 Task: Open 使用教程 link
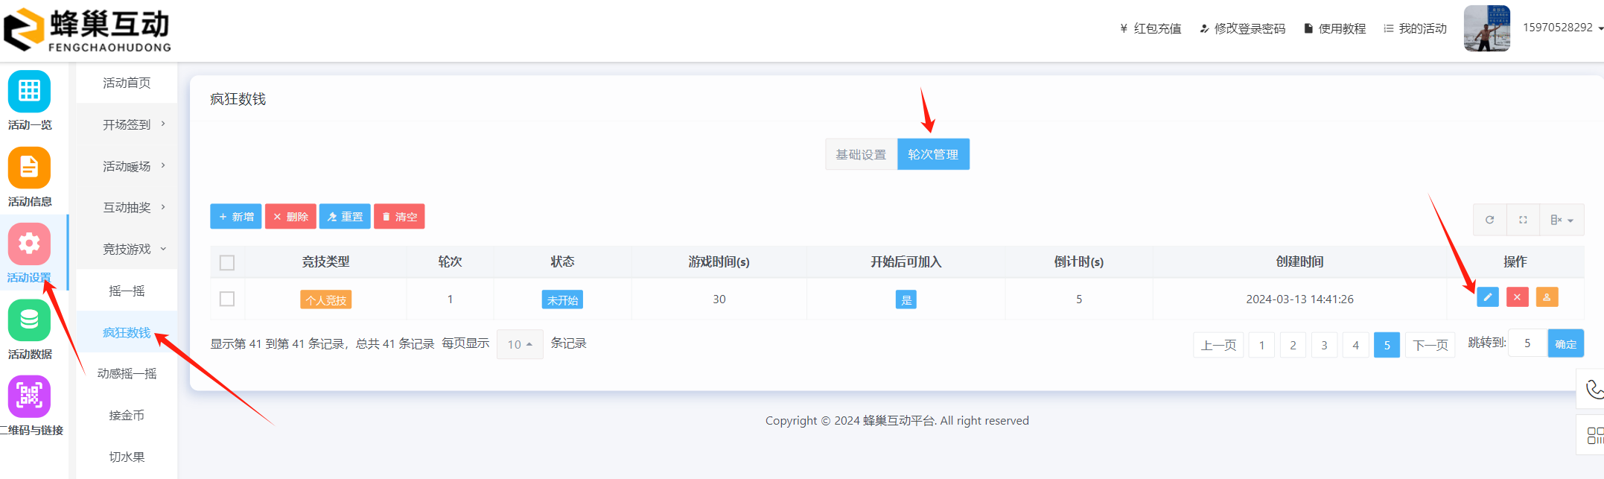coord(1334,28)
